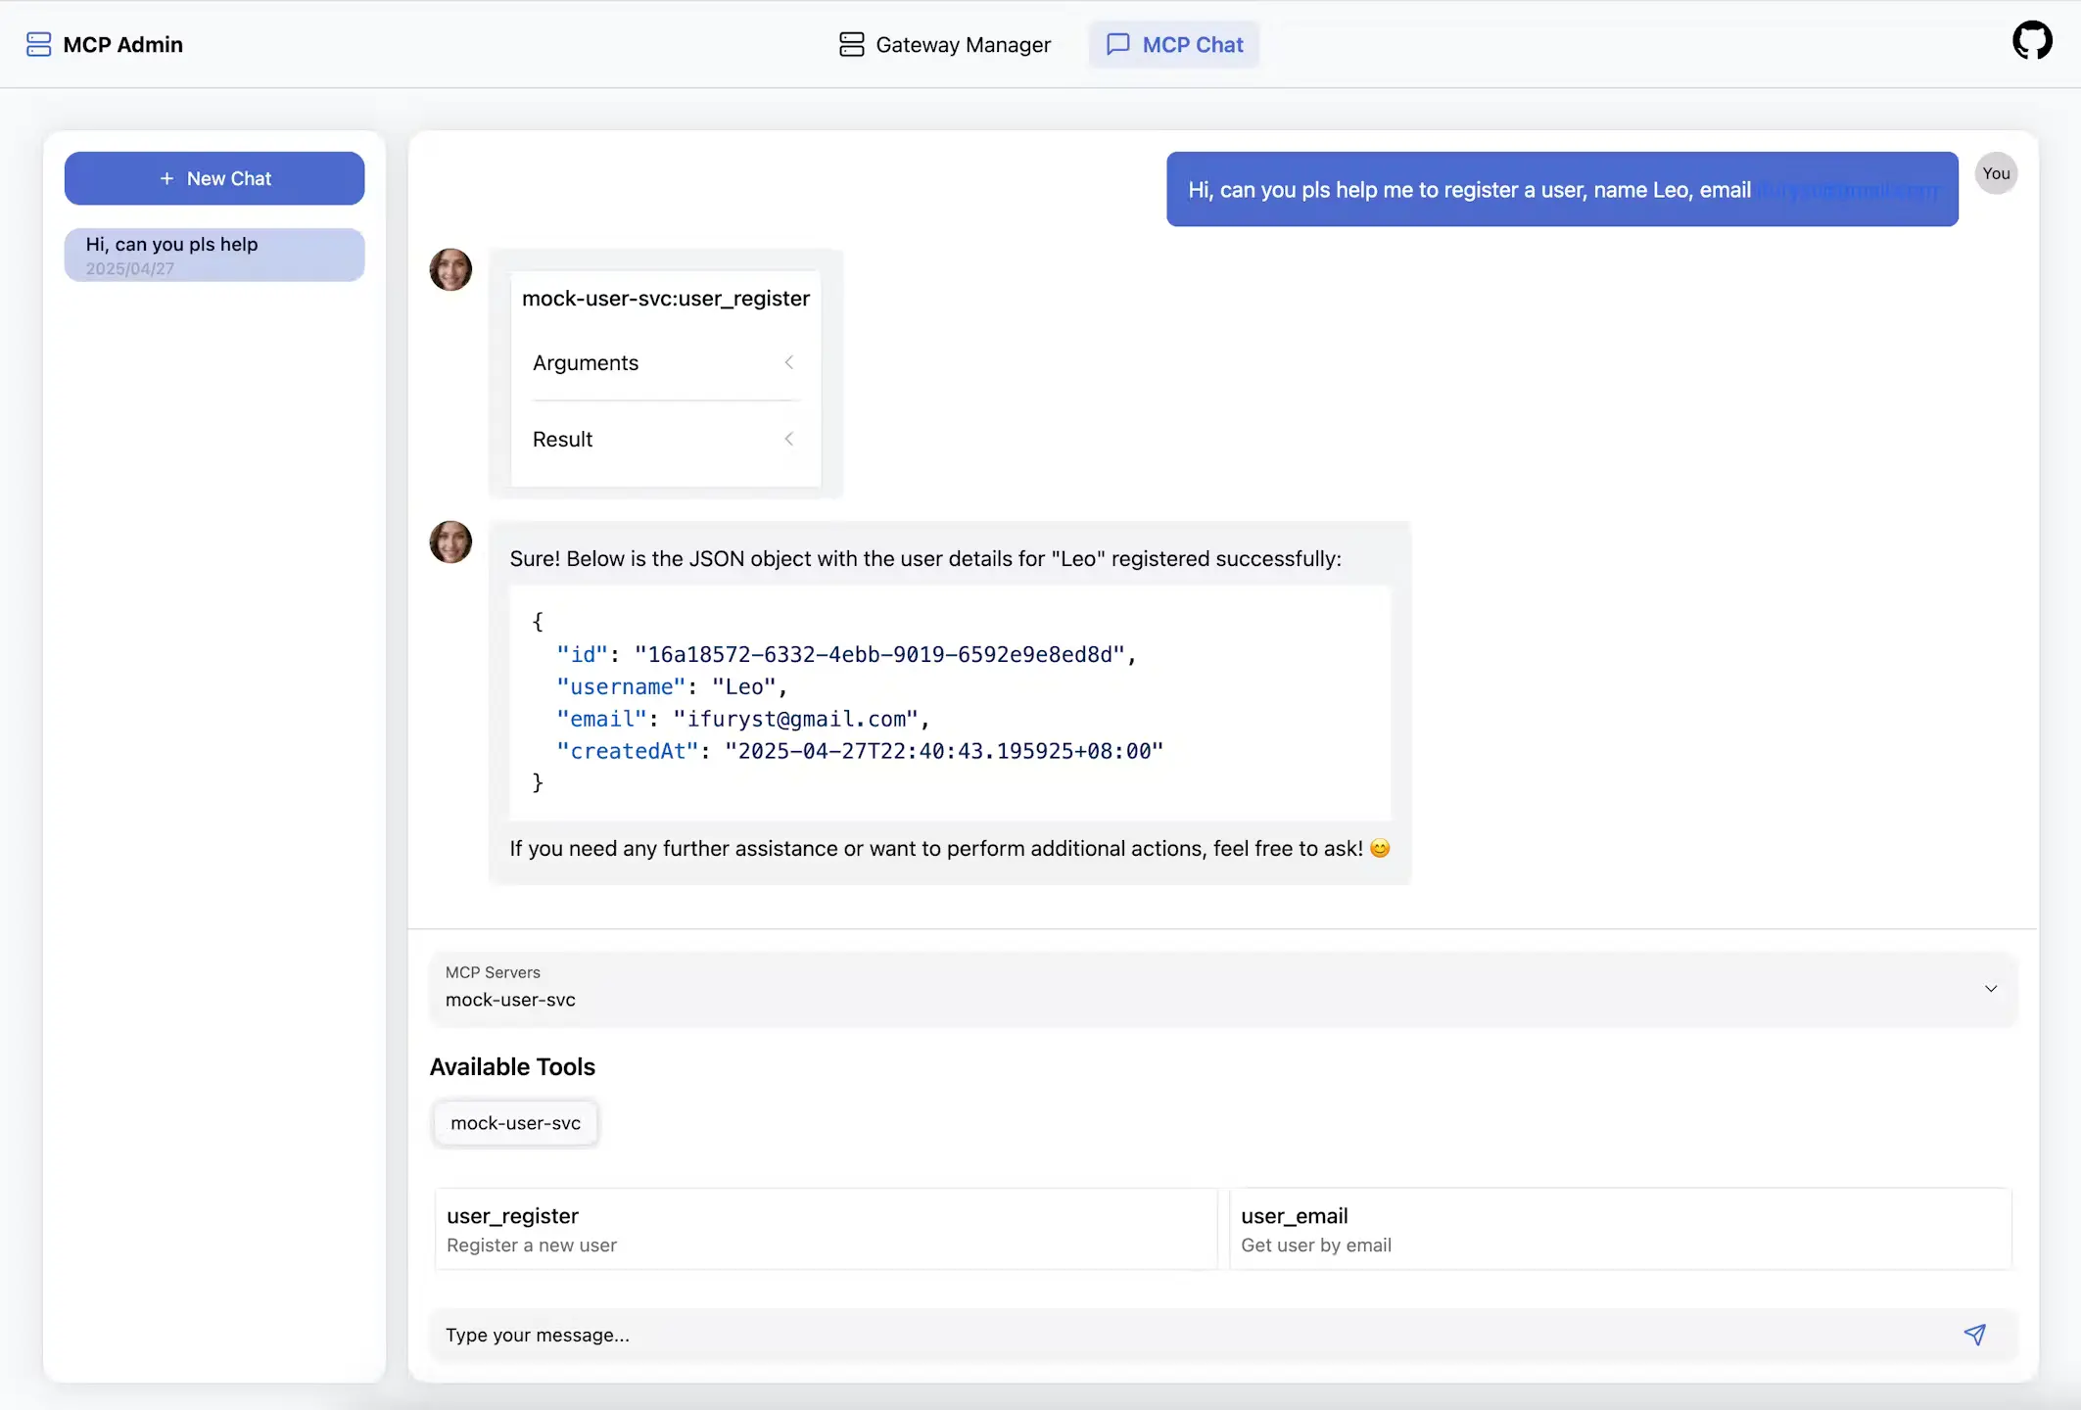2081x1410 pixels.
Task: Click the assistant avatar beside the JSON reply
Action: (x=450, y=541)
